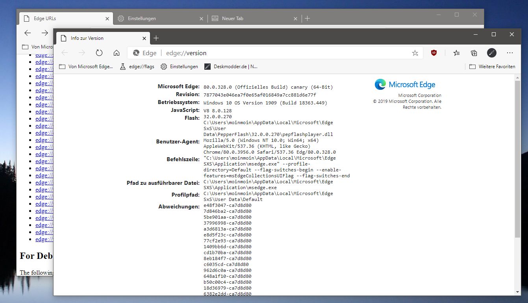
Task: Open the Von Microsoft Edge favorites folder
Action: (86, 67)
